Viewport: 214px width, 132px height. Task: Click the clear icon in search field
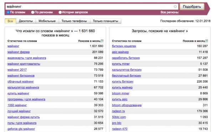coord(175,6)
